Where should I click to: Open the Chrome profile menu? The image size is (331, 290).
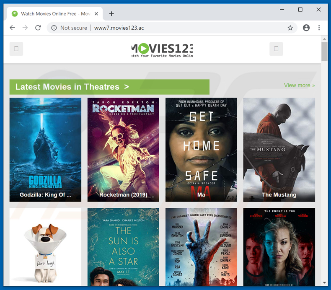(x=306, y=28)
